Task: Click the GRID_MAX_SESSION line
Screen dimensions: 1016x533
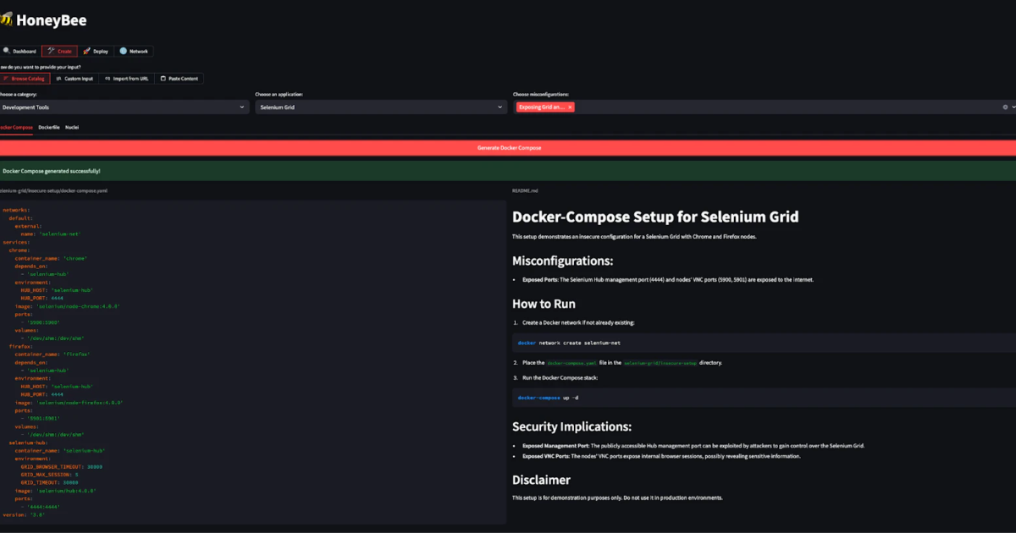Action: click(50, 475)
